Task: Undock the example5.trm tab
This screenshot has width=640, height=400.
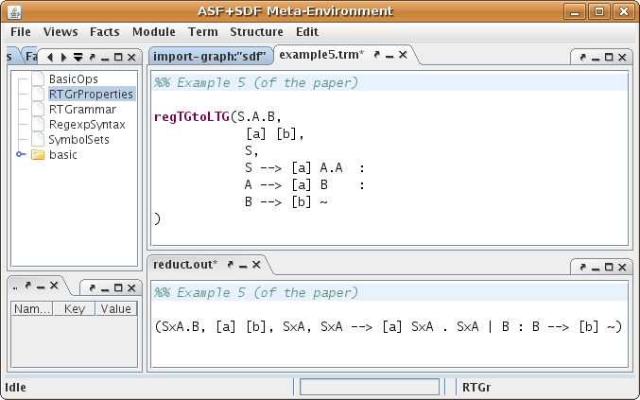Action: [x=377, y=55]
